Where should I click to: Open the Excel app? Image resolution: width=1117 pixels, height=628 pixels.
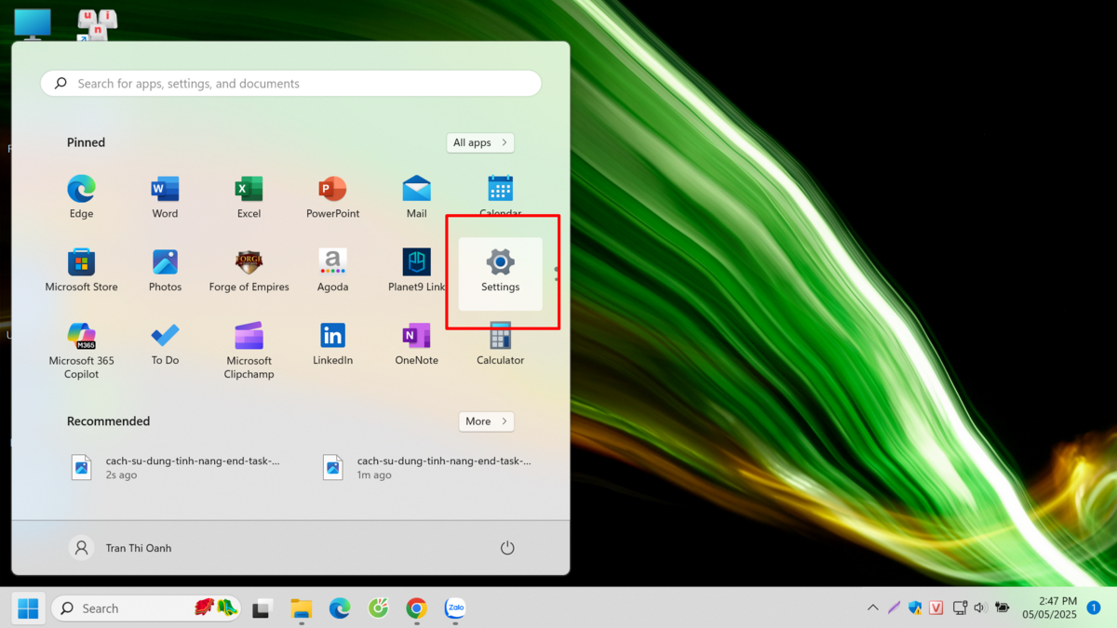(x=249, y=197)
